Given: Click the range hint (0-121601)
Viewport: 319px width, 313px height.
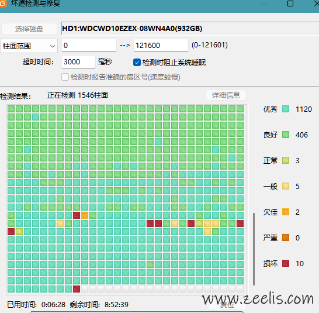Looking at the screenshot, I should point(210,45).
